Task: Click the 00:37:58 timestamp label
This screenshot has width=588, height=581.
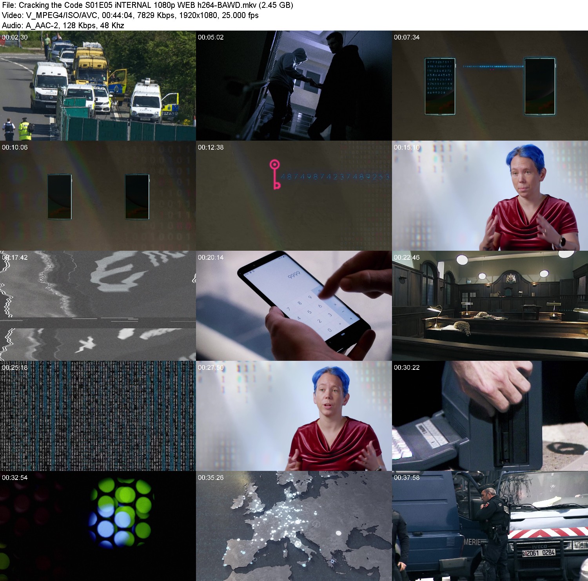Action: coord(407,478)
